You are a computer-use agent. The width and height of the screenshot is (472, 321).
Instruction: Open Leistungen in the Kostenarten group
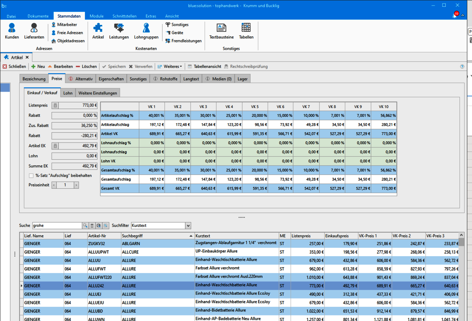pyautogui.click(x=119, y=31)
